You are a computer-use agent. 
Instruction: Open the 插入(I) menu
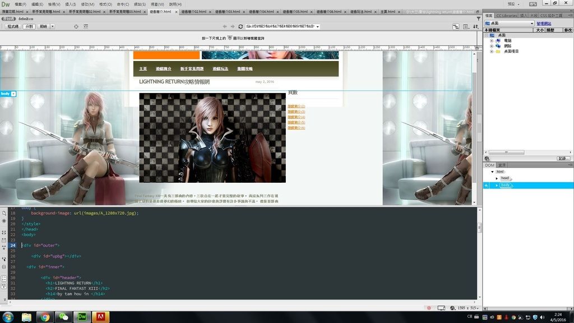tap(70, 4)
